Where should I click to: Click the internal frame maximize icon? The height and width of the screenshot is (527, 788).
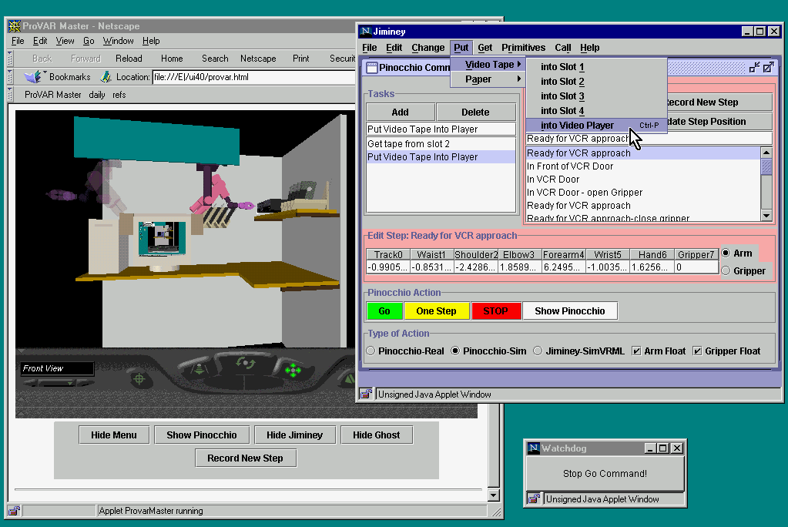(767, 68)
